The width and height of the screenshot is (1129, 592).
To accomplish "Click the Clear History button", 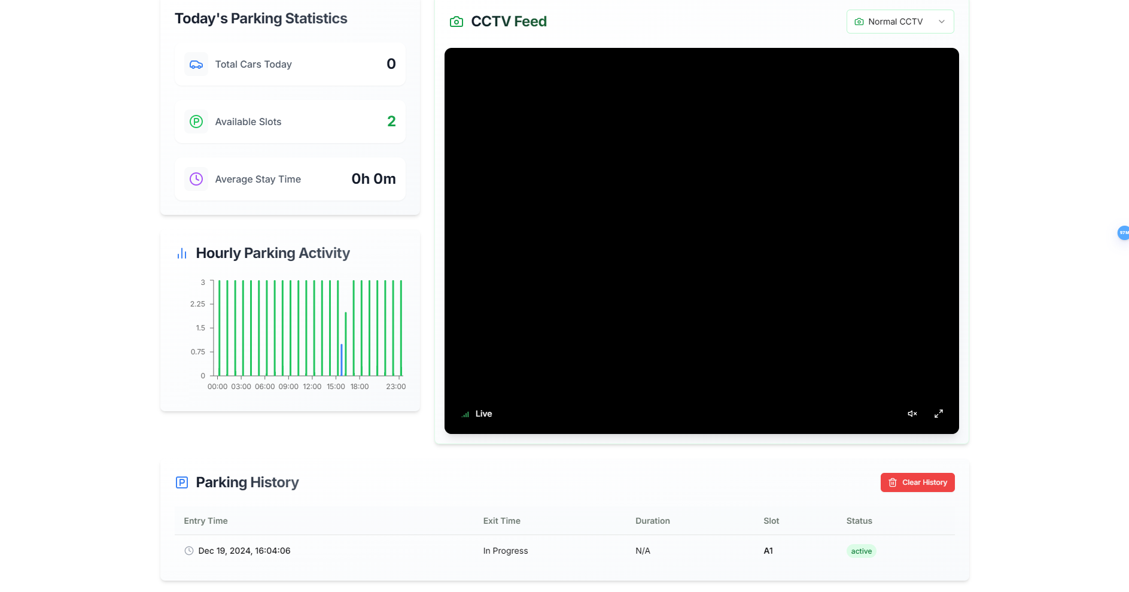I will [917, 482].
